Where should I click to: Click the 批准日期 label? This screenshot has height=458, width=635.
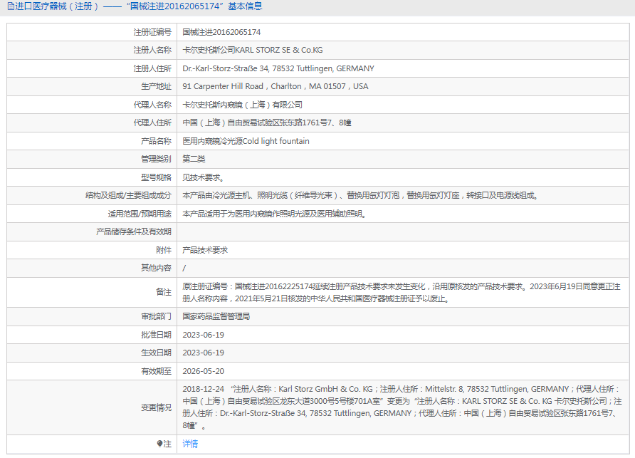coord(156,335)
